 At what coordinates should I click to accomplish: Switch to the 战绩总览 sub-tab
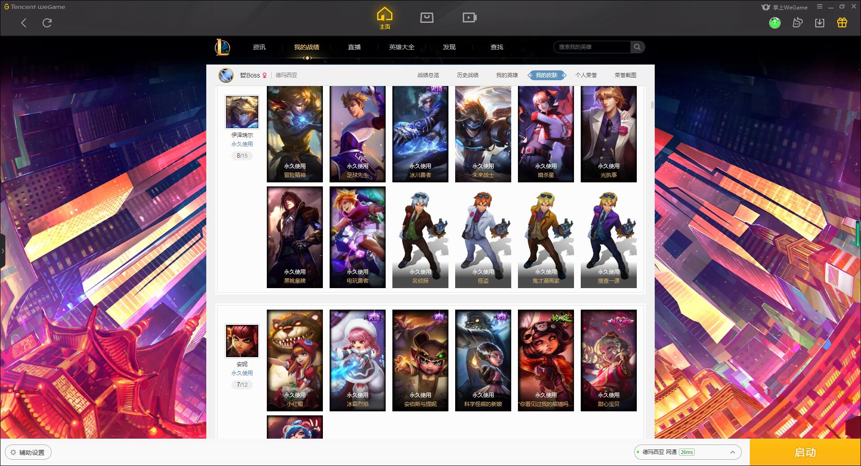coord(428,75)
